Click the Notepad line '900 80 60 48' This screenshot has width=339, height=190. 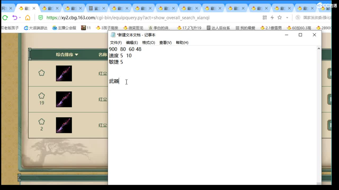point(125,49)
